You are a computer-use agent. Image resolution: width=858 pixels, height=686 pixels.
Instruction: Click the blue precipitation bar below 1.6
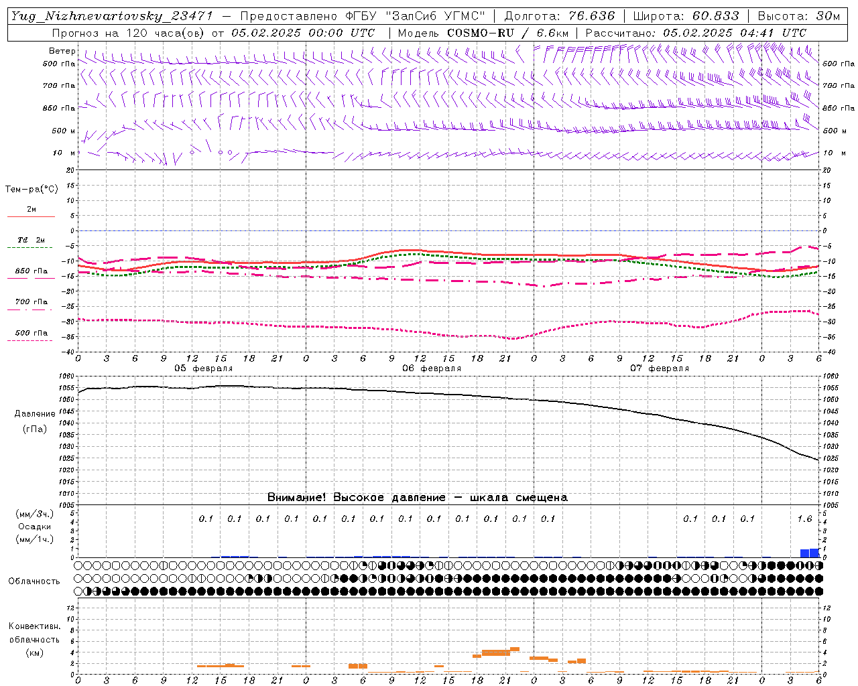click(810, 553)
